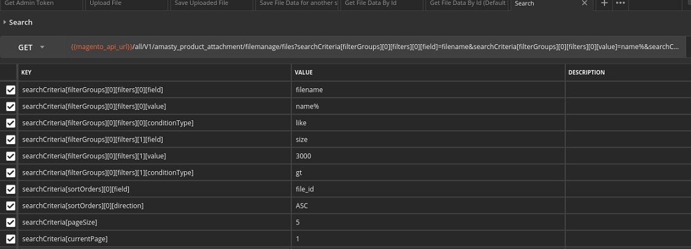
Task: Edit the value cell containing 3000
Action: click(428, 156)
